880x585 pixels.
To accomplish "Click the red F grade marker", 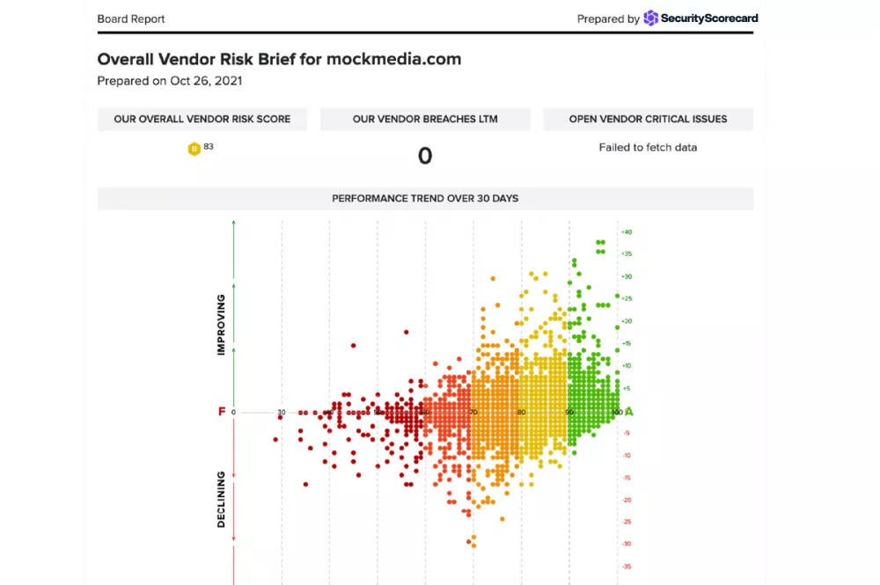I will [x=222, y=412].
